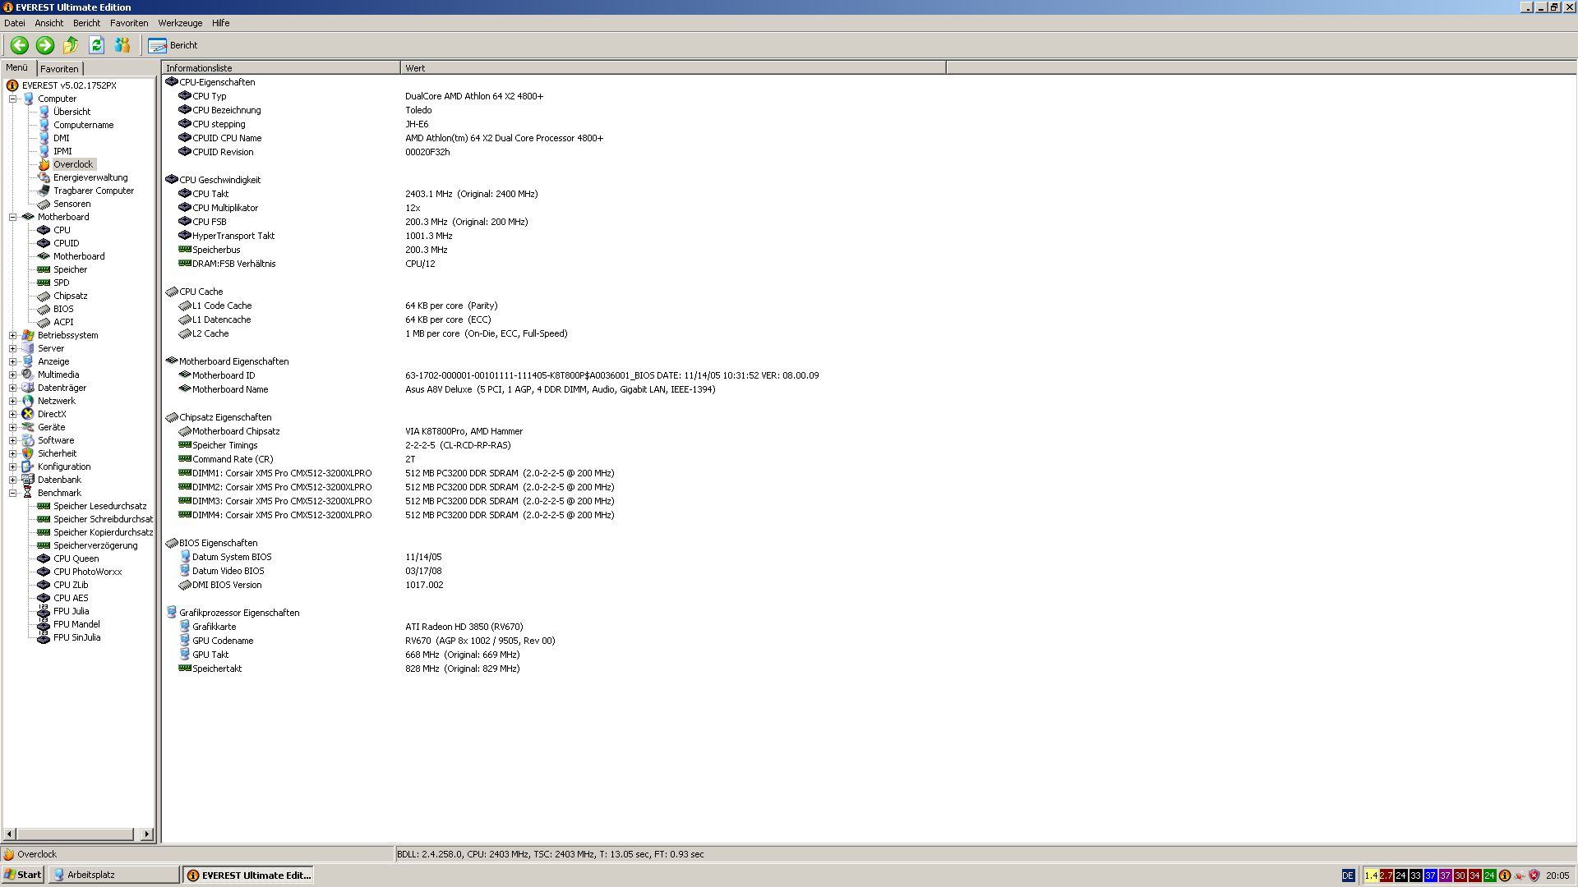Screen dimensions: 1578x887
Task: Collapse the Motherboard tree node
Action: 13,217
